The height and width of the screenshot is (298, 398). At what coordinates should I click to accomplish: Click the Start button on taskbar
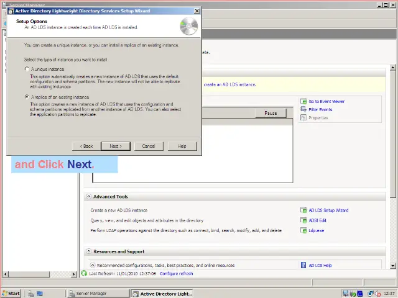coord(11,293)
